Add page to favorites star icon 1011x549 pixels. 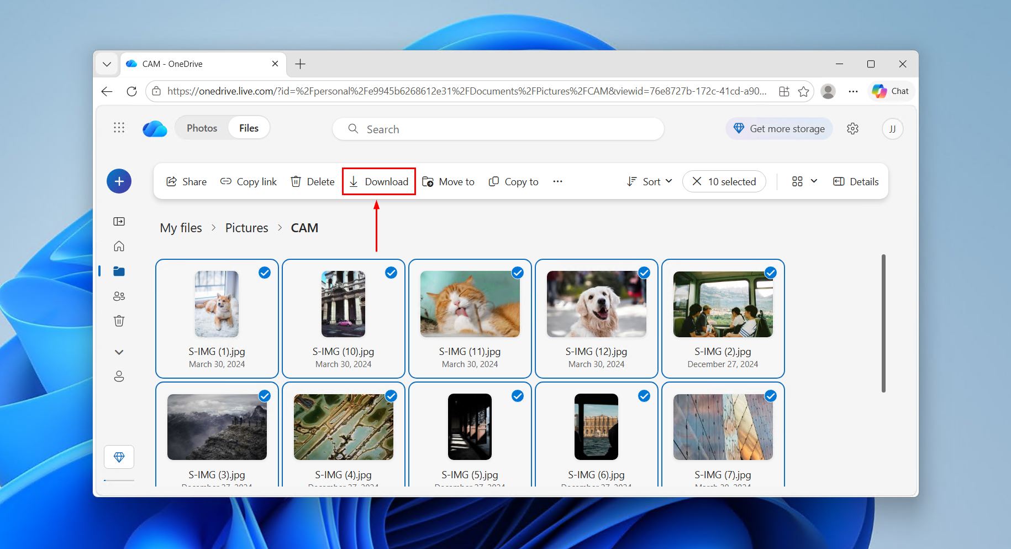[803, 91]
